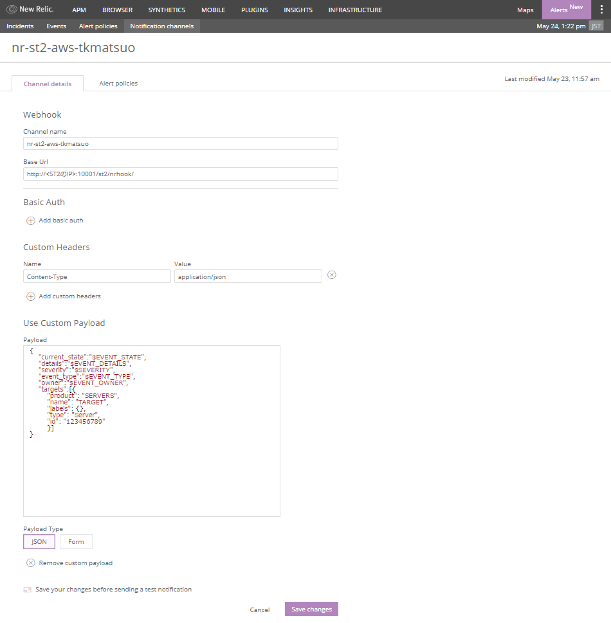Focus the header Value field application/json
Viewport: 611px width, 623px height.
click(248, 276)
